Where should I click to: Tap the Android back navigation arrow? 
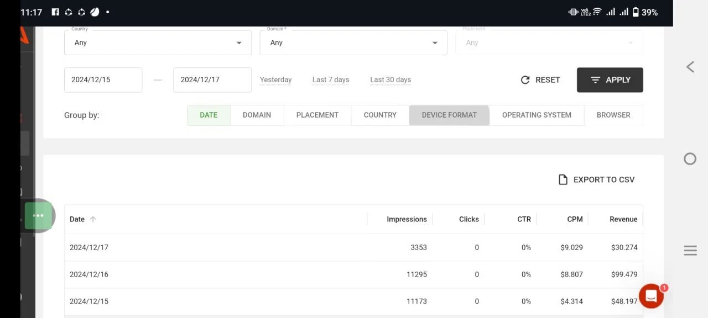pos(690,67)
